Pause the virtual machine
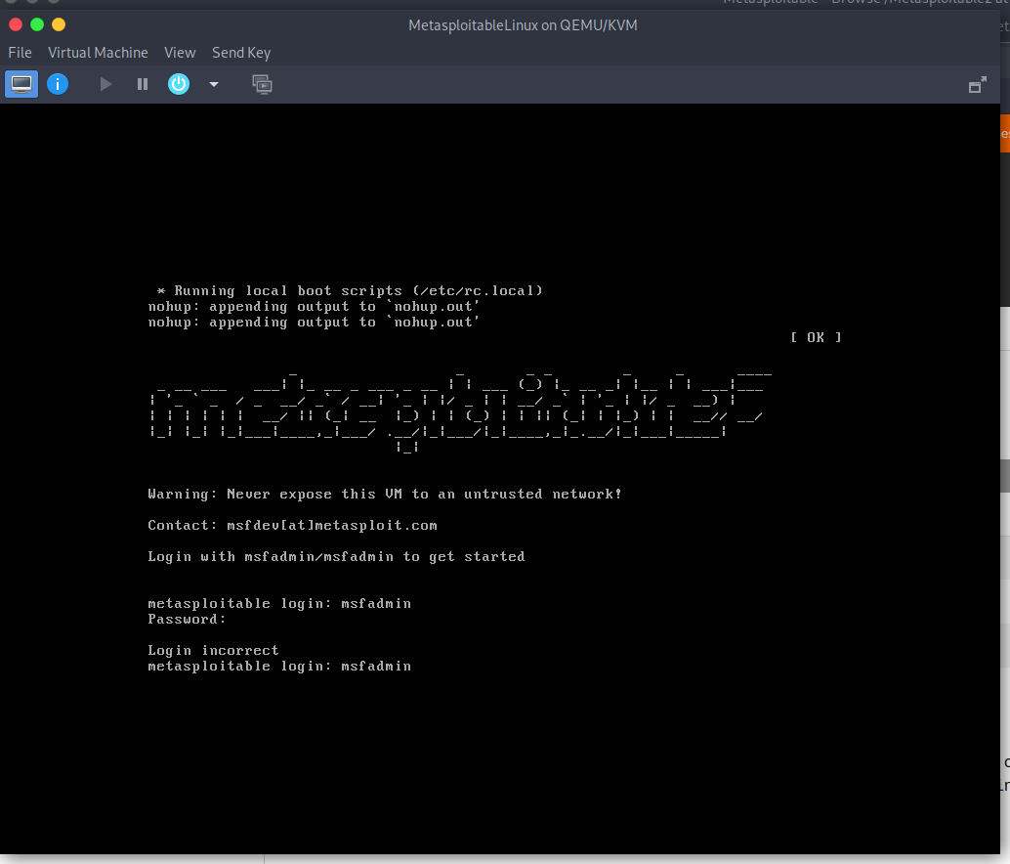 (143, 84)
